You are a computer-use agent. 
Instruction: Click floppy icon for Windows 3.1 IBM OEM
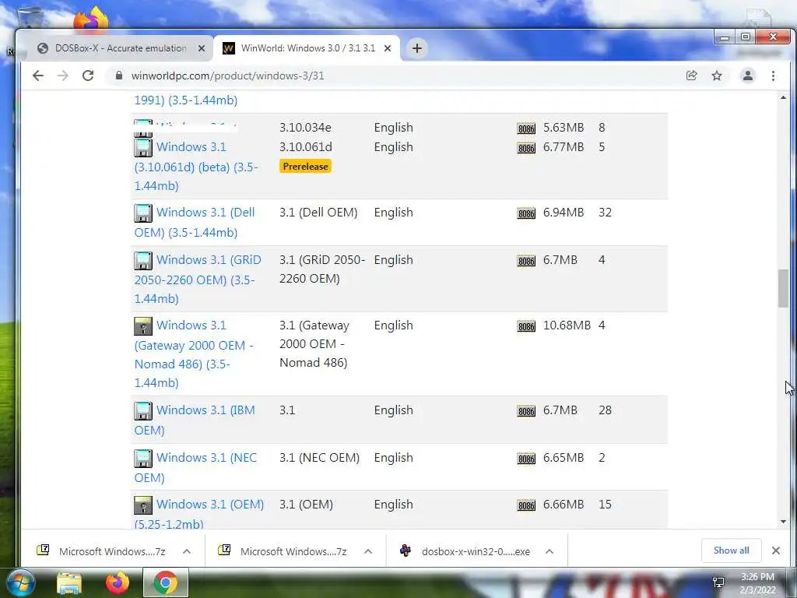(x=143, y=411)
